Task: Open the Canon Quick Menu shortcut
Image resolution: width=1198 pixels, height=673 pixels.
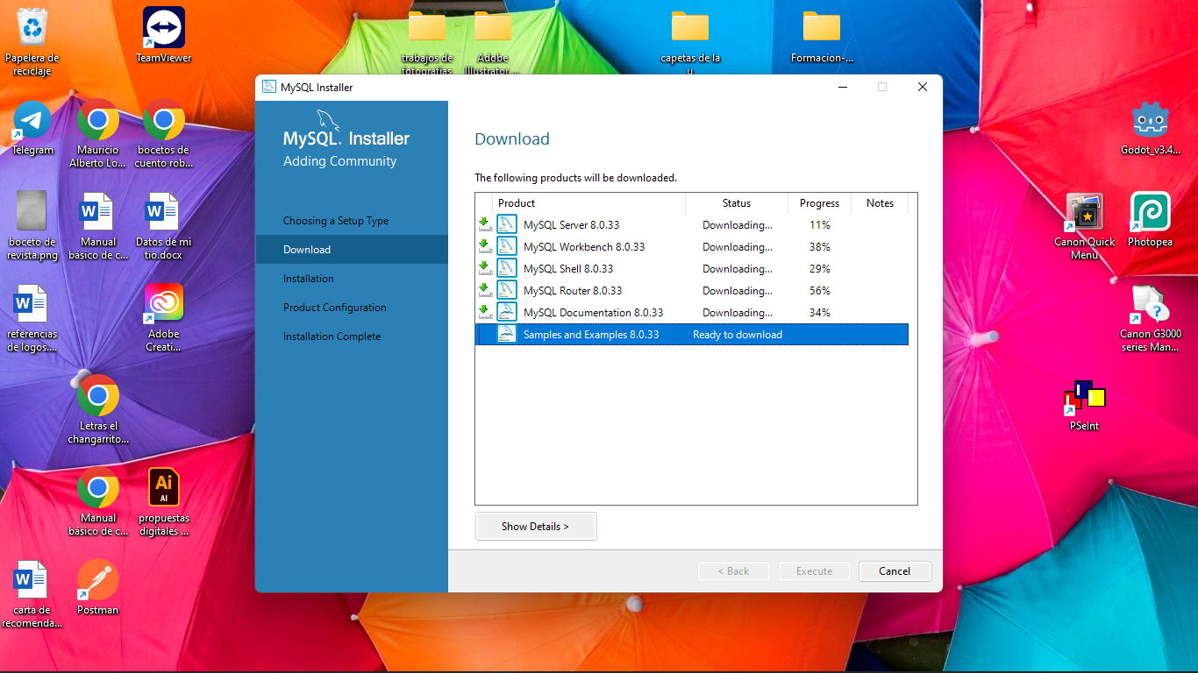Action: coord(1085,225)
